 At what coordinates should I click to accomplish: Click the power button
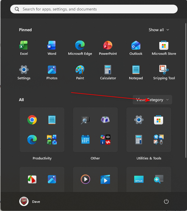point(166,201)
